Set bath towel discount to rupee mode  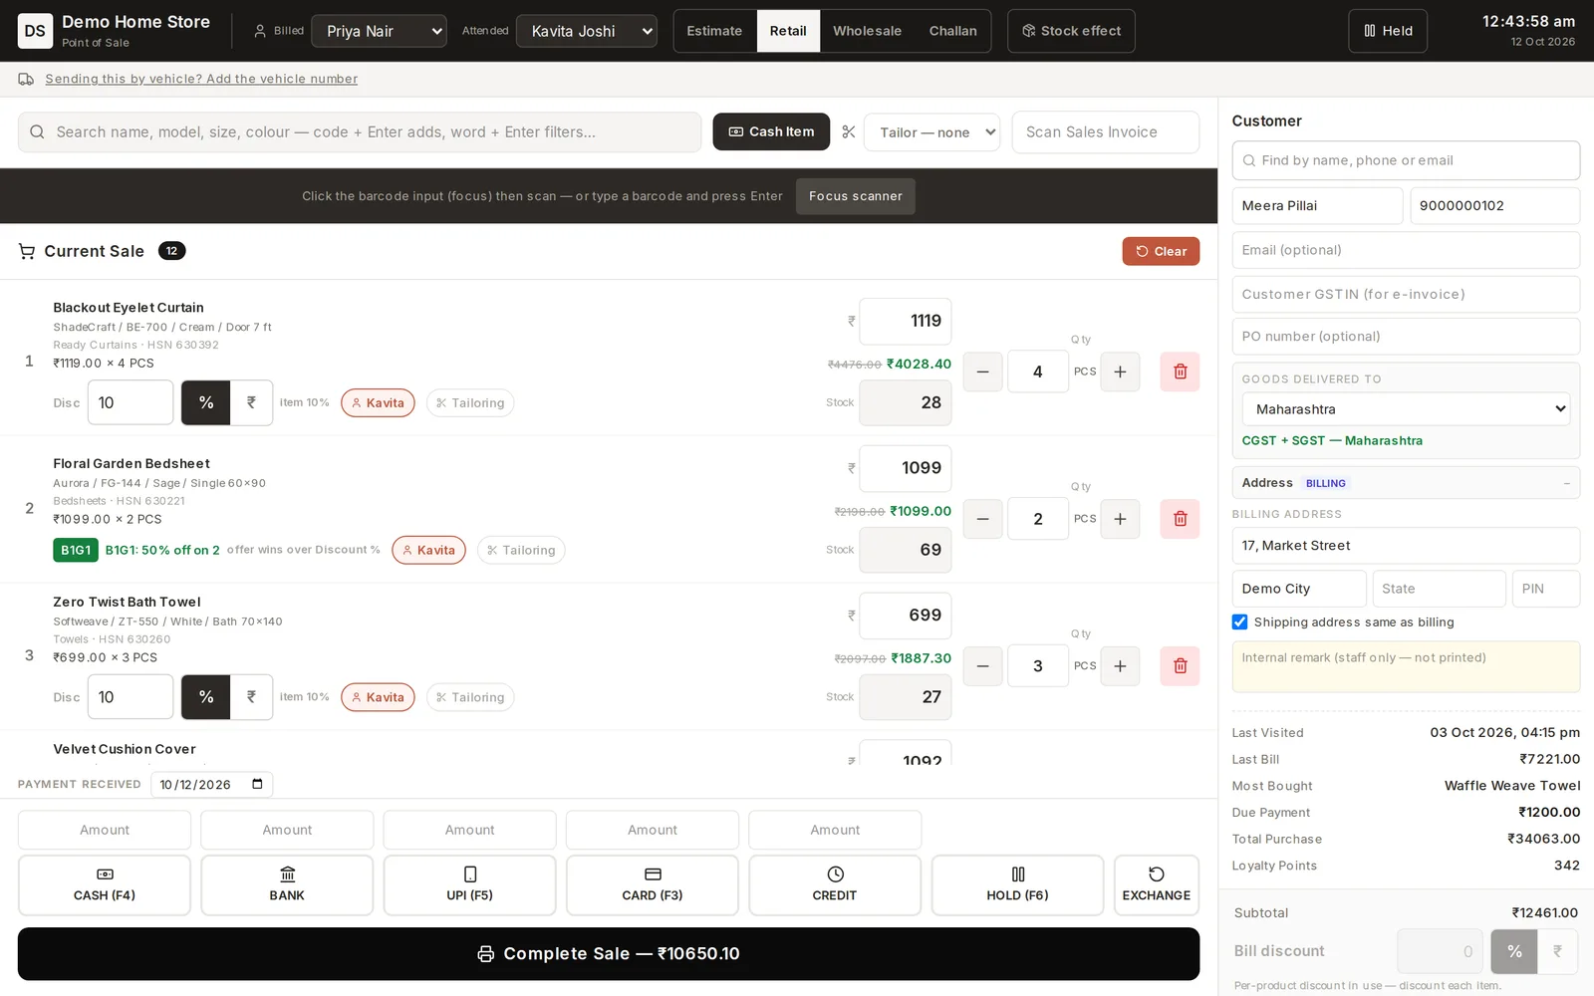pyautogui.click(x=251, y=697)
